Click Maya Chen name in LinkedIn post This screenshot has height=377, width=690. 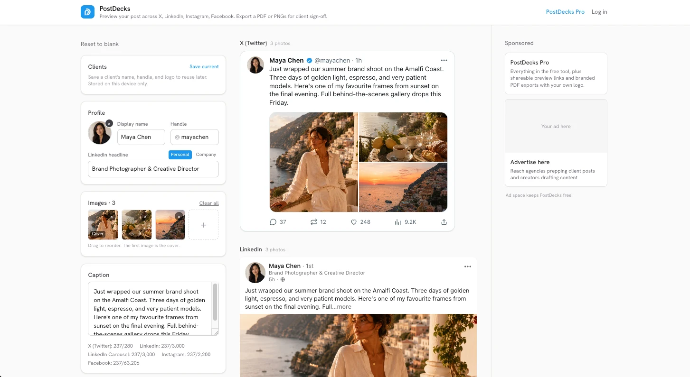point(284,266)
